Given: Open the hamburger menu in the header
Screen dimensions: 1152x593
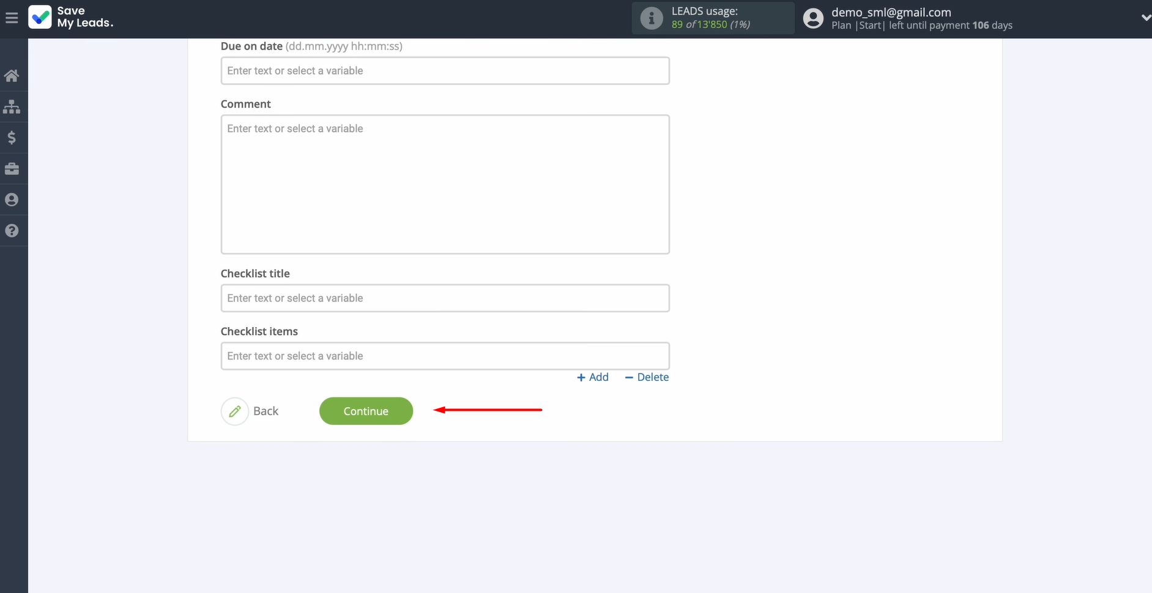Looking at the screenshot, I should click(x=12, y=18).
